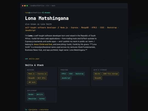Select the GitHub deployment tag
148x111 pixels.
pos(42,99)
